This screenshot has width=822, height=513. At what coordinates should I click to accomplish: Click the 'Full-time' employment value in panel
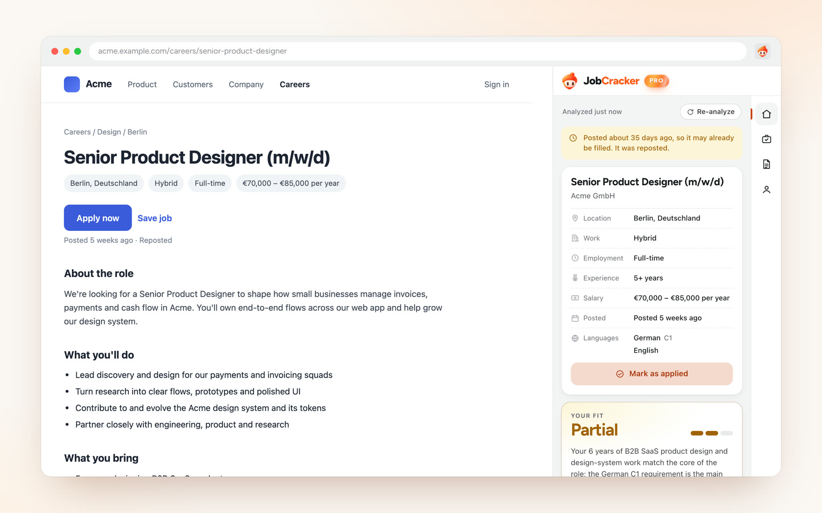(649, 258)
